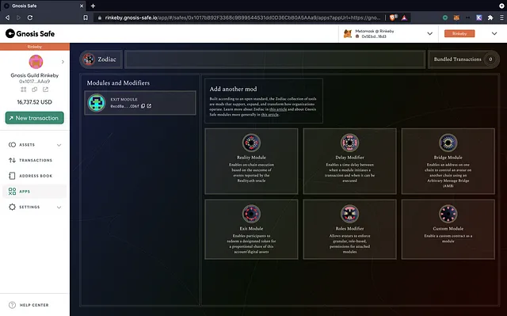The width and height of the screenshot is (507, 316).
Task: Expand the Metamask wallet dropdown
Action: (429, 33)
